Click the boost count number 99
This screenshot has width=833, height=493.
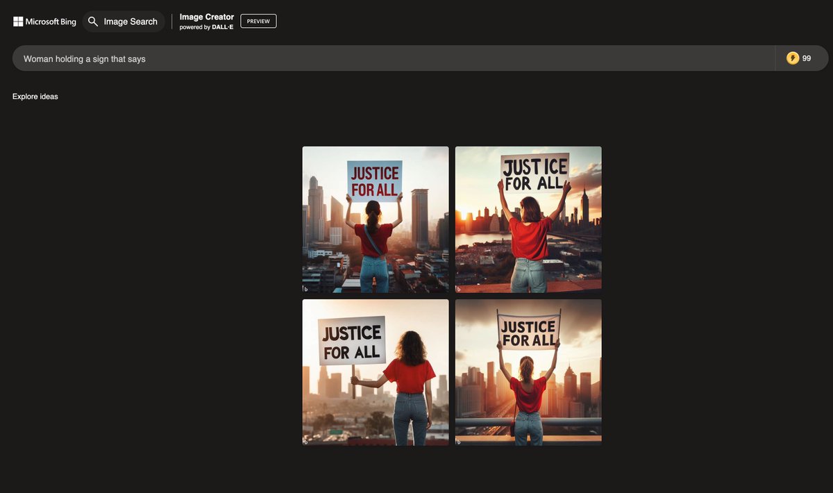coord(807,59)
